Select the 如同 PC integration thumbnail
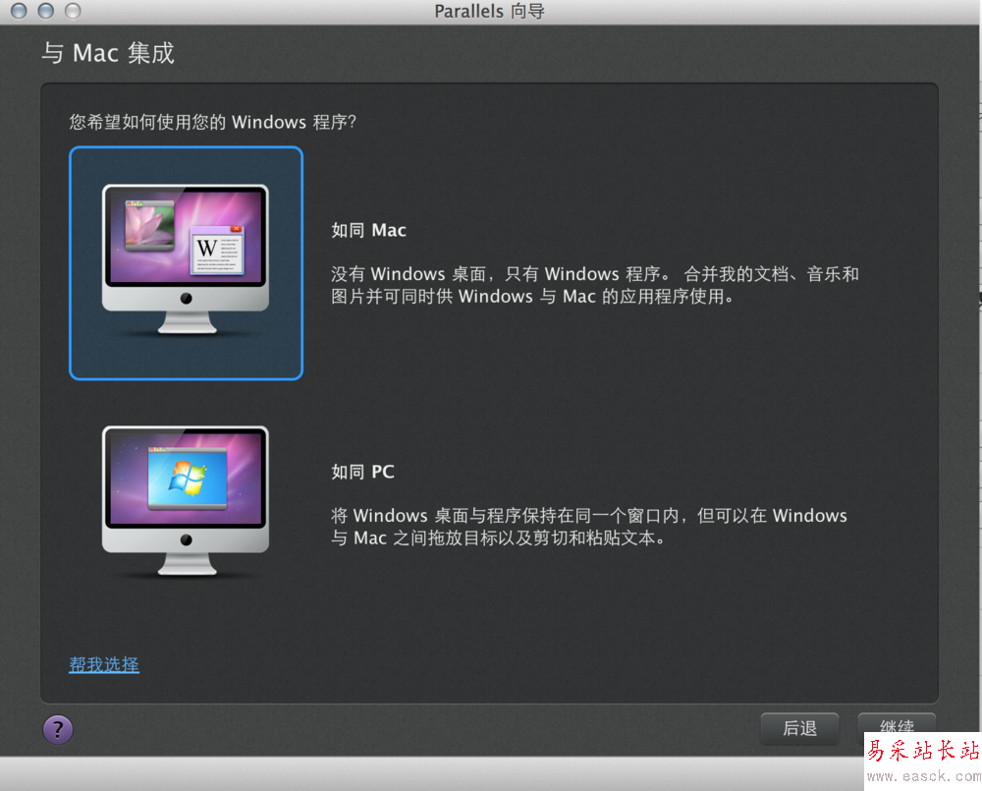982x791 pixels. coord(186,501)
